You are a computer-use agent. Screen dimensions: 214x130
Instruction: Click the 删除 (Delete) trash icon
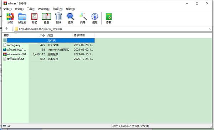[x=58, y=18]
